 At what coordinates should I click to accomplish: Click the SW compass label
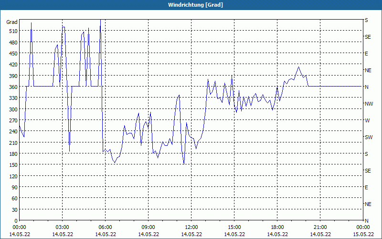point(369,137)
